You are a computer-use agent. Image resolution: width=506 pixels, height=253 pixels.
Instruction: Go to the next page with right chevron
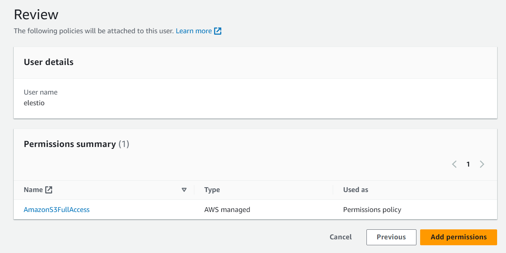(482, 164)
